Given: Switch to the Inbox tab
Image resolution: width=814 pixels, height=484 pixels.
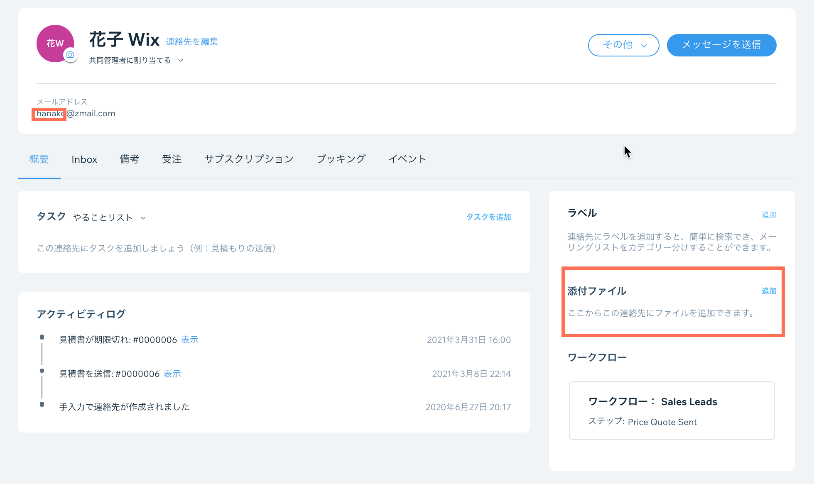Looking at the screenshot, I should (x=84, y=159).
